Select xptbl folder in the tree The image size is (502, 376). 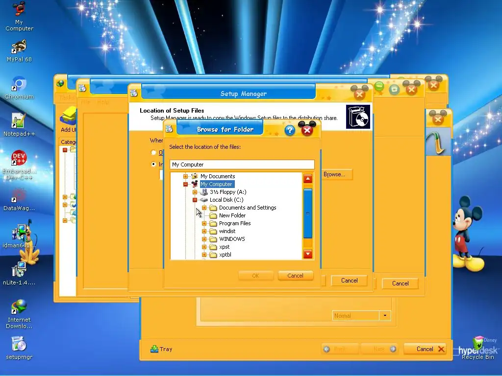point(225,255)
